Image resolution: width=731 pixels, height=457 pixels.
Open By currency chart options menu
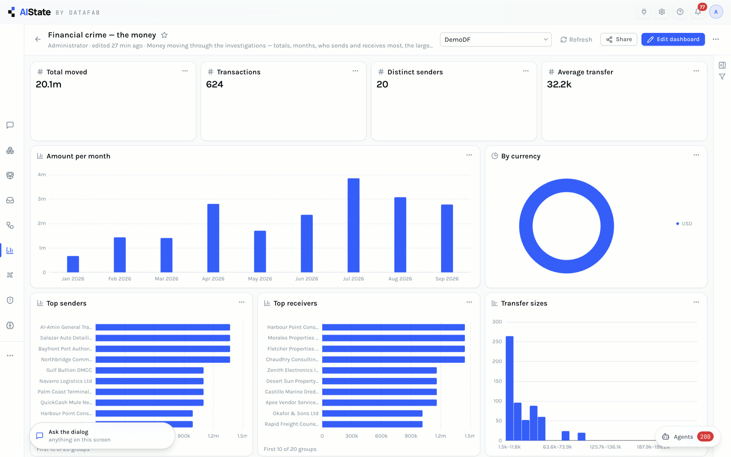[696, 155]
